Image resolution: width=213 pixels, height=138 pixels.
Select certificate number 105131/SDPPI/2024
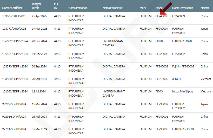[15, 54]
